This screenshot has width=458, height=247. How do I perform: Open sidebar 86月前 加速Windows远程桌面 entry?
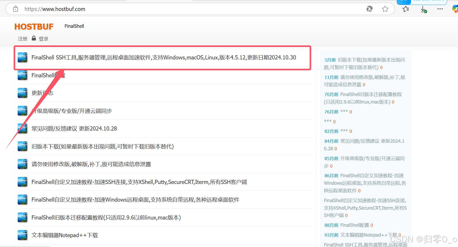point(365,183)
